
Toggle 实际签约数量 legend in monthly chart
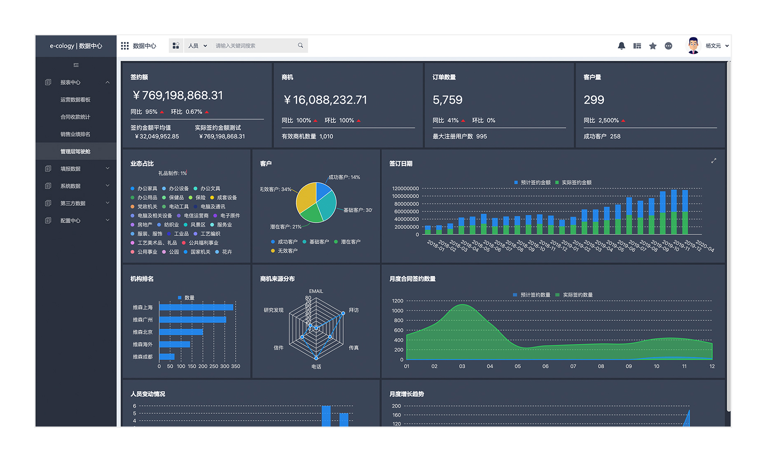[x=574, y=295]
